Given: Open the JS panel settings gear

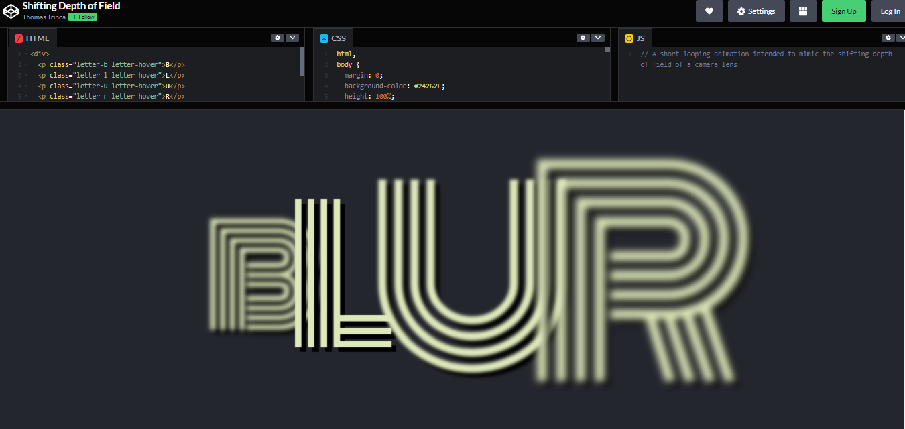Looking at the screenshot, I should (x=888, y=38).
